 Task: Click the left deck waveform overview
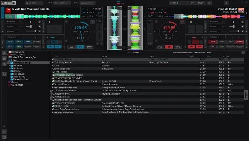(42, 16)
